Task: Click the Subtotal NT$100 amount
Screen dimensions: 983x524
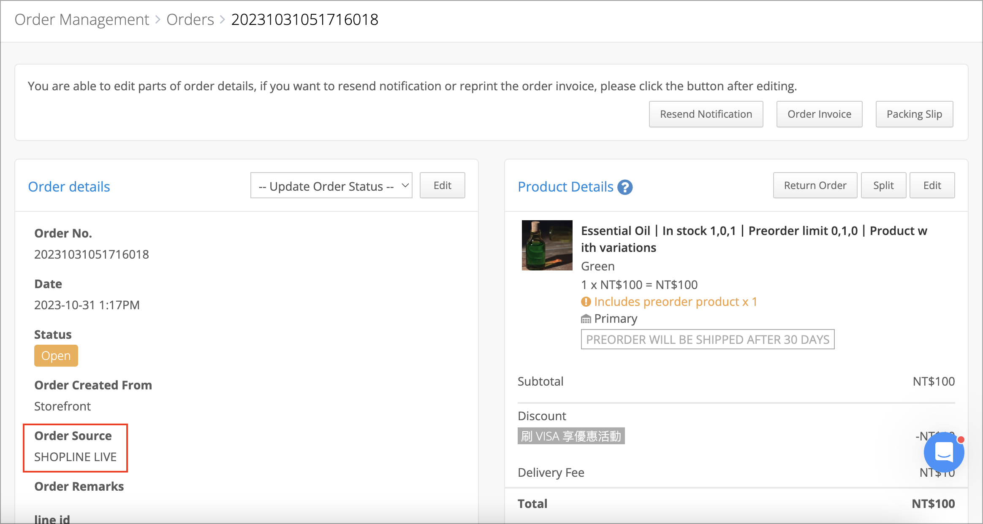Action: click(934, 381)
